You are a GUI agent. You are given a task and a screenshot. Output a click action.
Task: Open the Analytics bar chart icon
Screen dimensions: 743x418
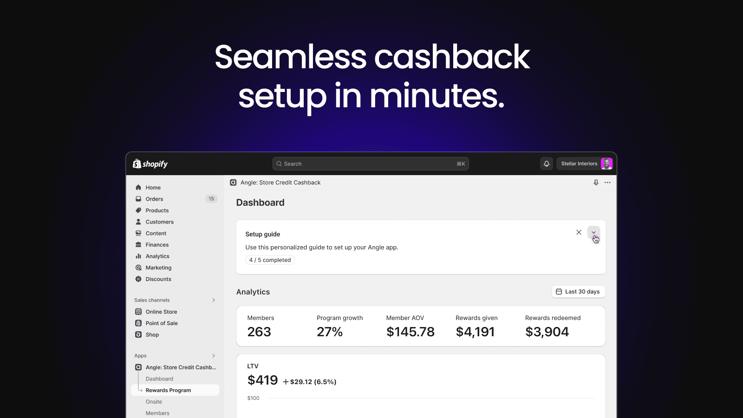138,256
